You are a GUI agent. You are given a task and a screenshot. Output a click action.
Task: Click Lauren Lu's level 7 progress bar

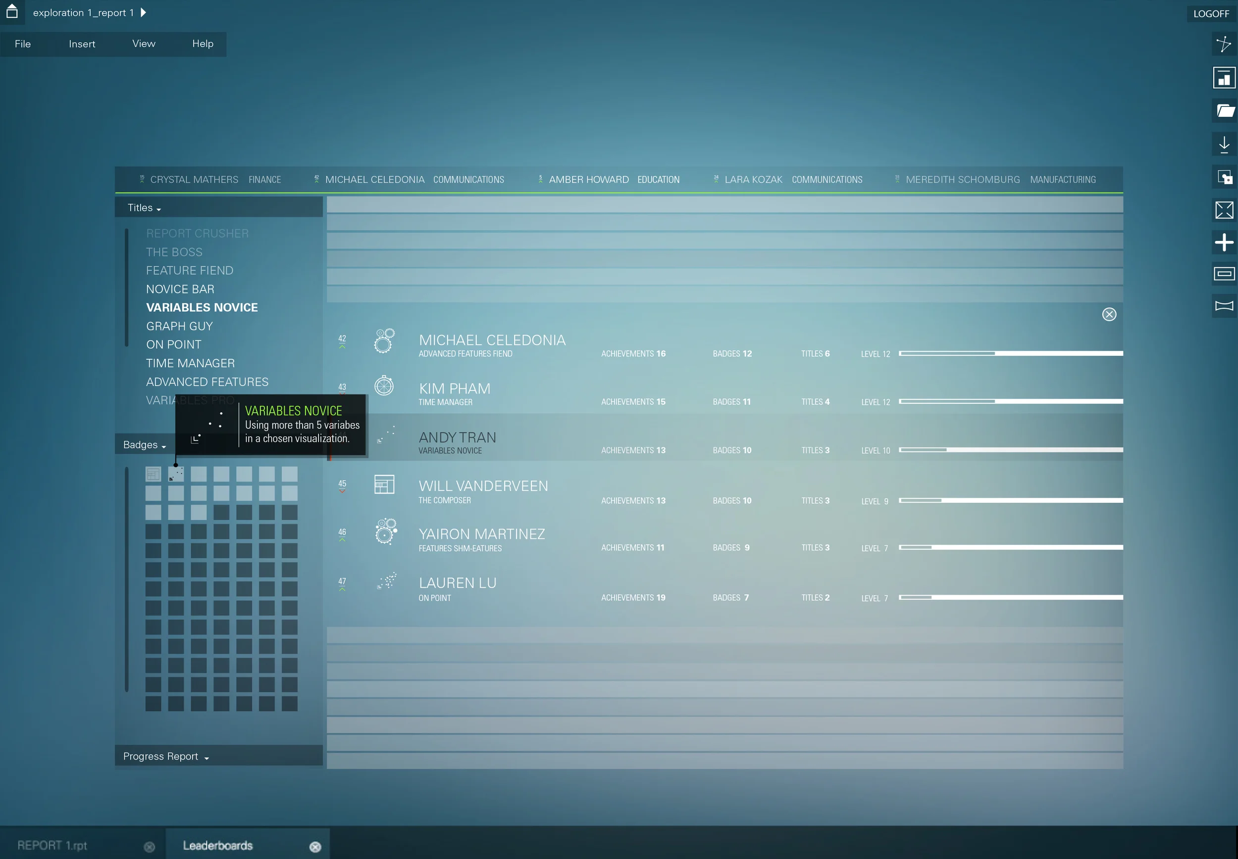click(1011, 597)
